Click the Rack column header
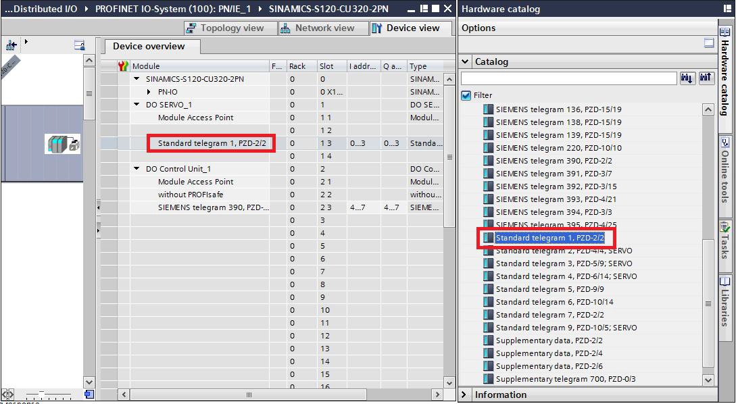736x404 pixels. pyautogui.click(x=302, y=66)
